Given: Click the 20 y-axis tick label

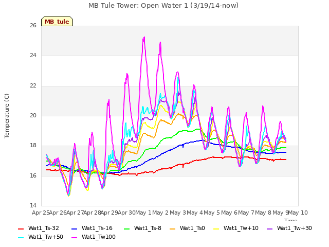Looking at the screenshot, I should pos(33,115).
